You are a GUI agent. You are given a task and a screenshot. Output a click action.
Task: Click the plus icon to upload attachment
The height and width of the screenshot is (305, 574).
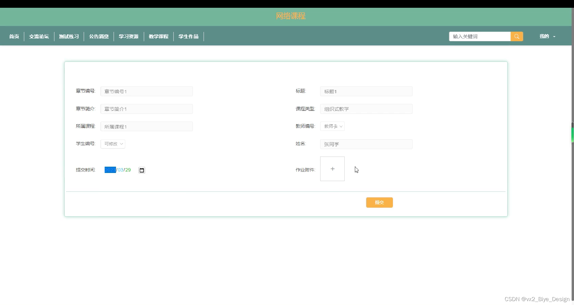pyautogui.click(x=332, y=169)
